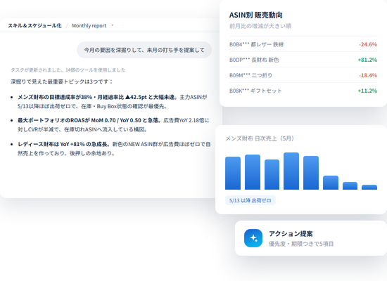The width and height of the screenshot is (387, 281).
Task: Click the Monthly report breadcrumb label
Action: coord(89,25)
